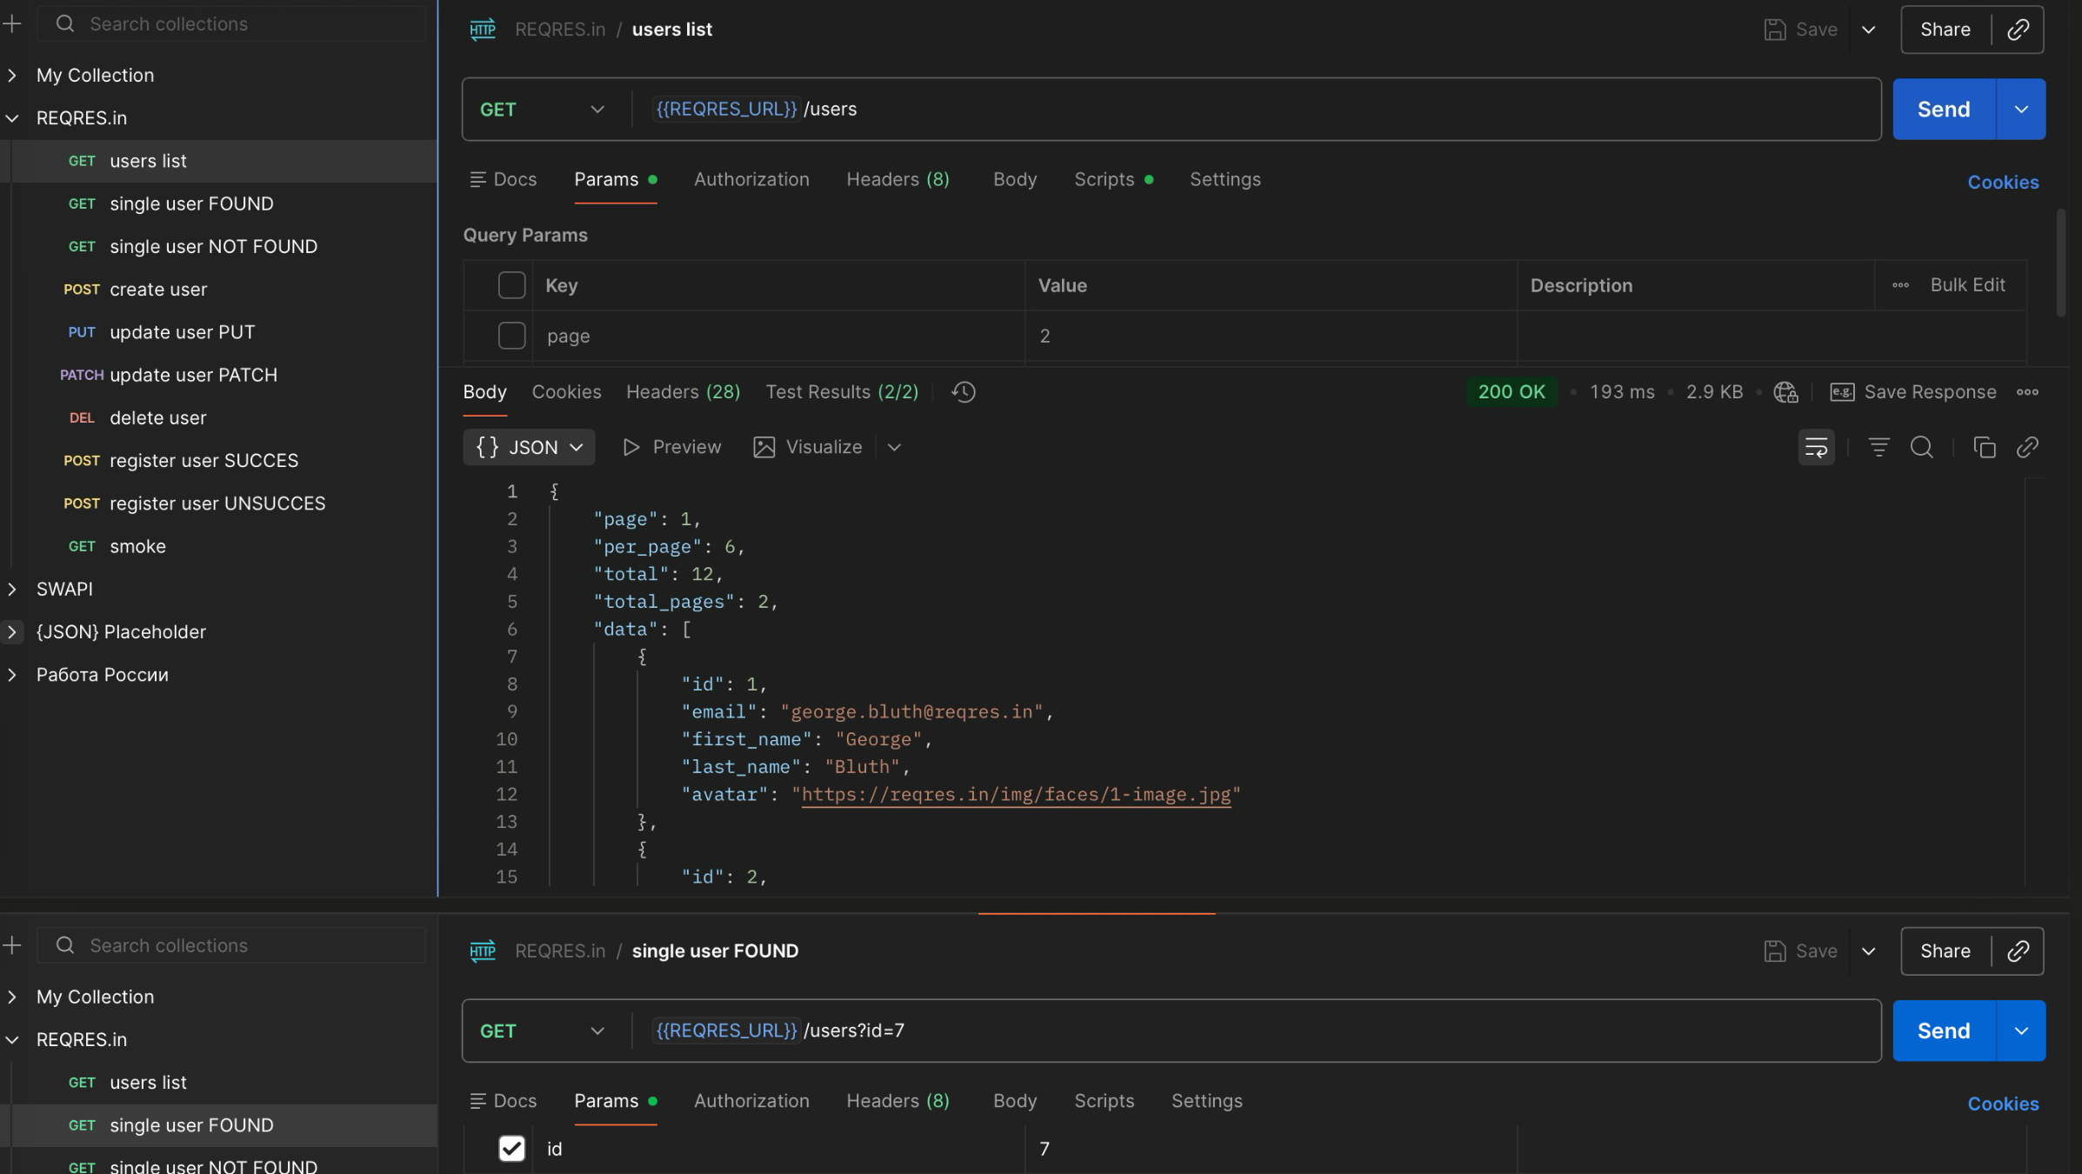Enable the page query param checkbox
The width and height of the screenshot is (2082, 1174).
pos(511,336)
